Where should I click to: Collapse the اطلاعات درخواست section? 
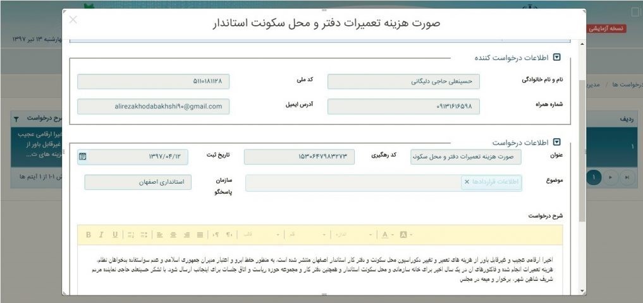[x=557, y=142]
